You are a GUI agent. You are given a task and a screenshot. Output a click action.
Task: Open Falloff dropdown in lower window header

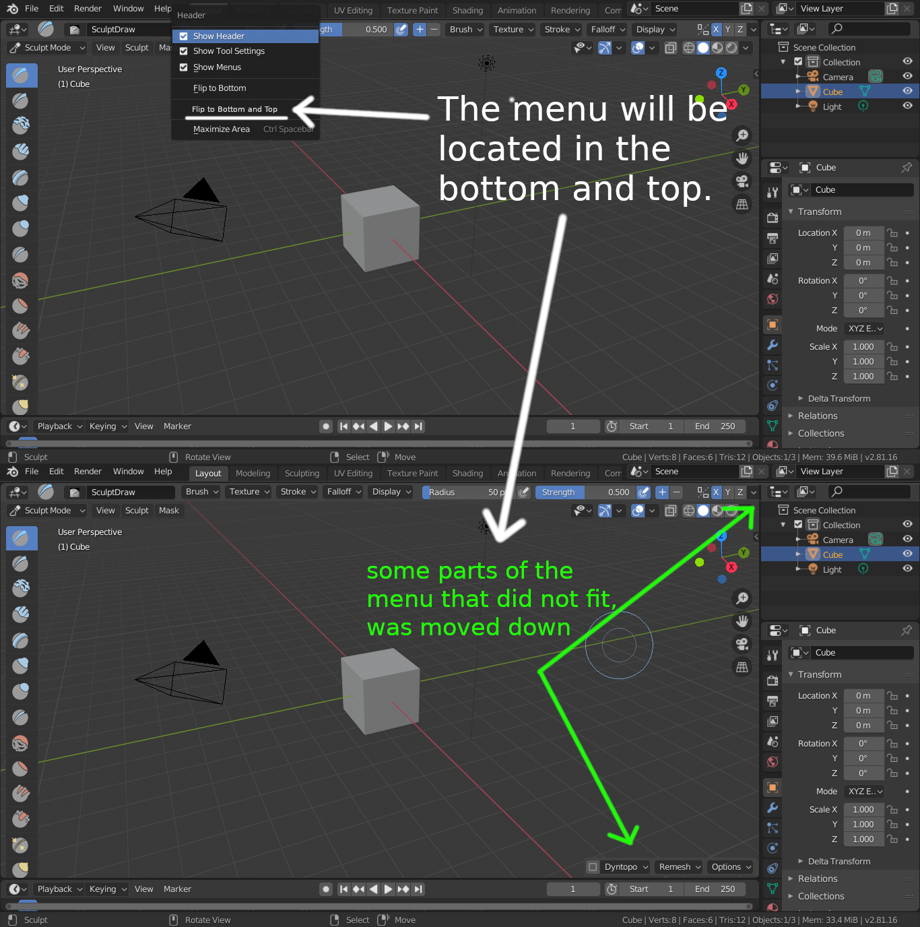[344, 492]
